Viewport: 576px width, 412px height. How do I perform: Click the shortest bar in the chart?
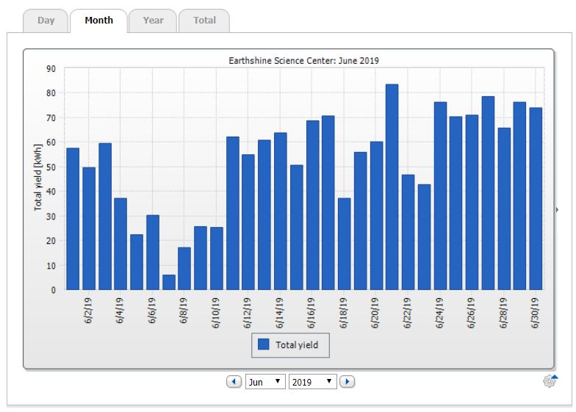169,282
